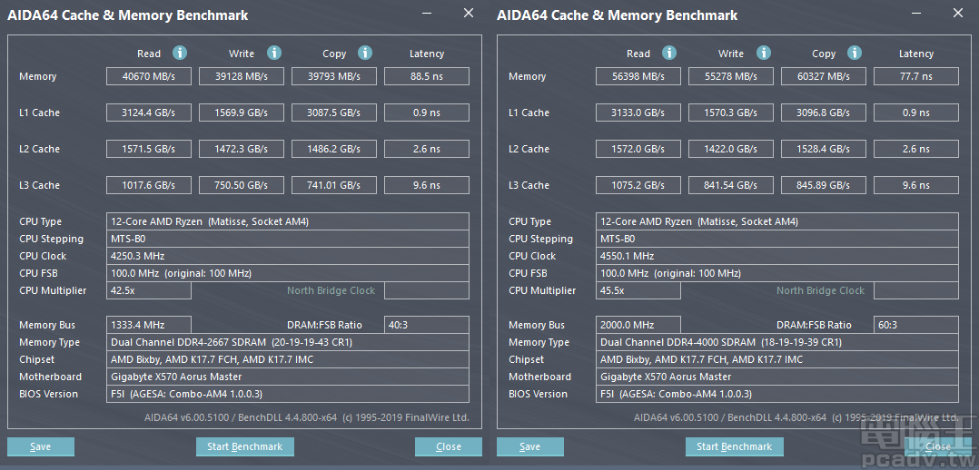The height and width of the screenshot is (470, 979).
Task: Click Close button in left window
Action: 449,446
